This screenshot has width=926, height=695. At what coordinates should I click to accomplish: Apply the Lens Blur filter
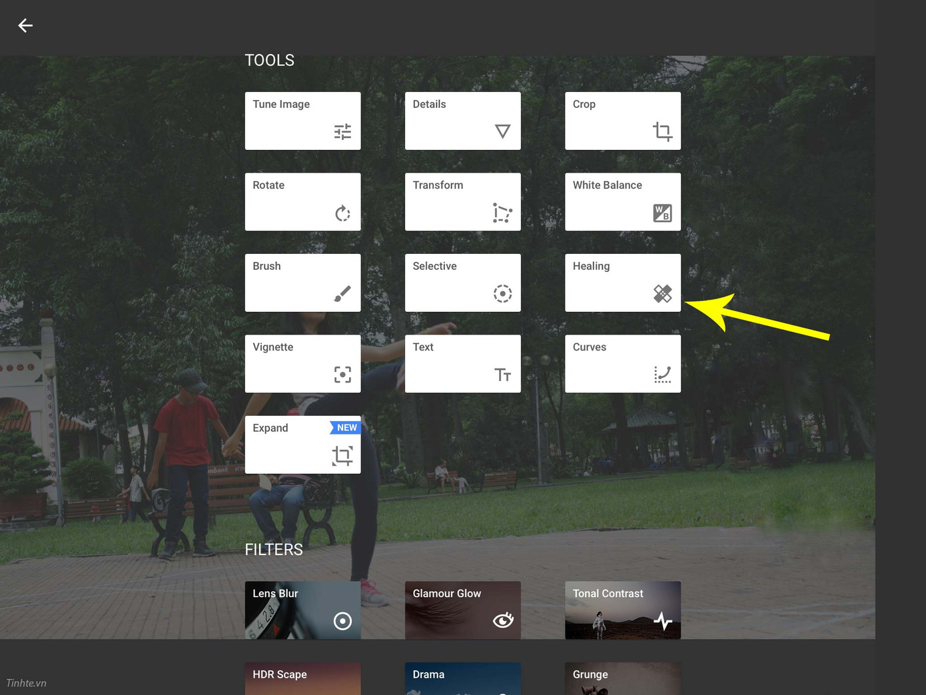pos(302,610)
